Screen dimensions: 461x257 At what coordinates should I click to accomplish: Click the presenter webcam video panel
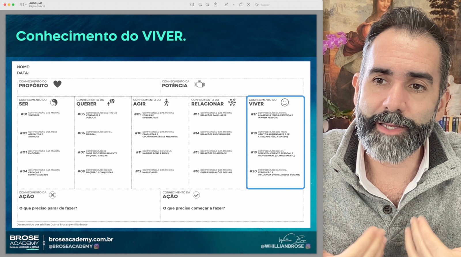(x=392, y=128)
